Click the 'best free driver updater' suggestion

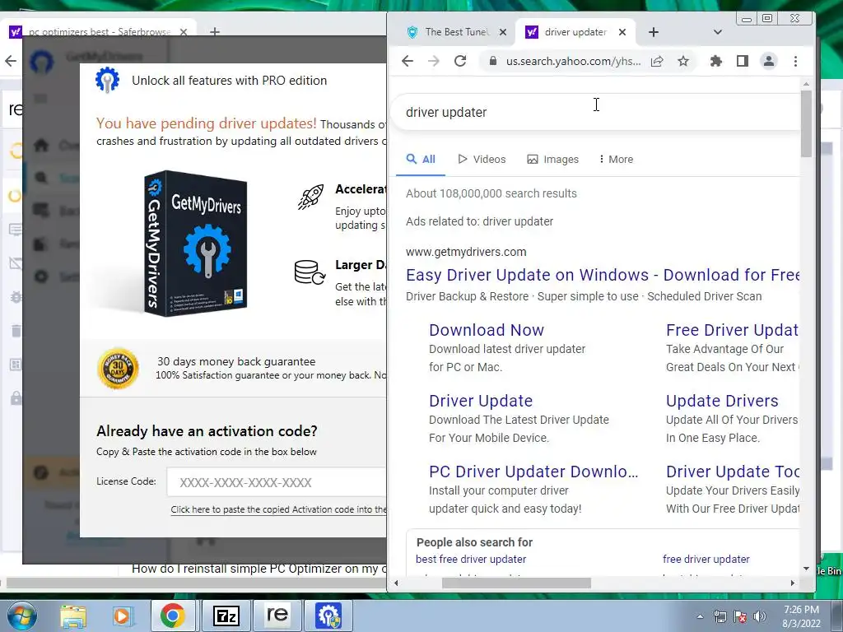pos(471,560)
